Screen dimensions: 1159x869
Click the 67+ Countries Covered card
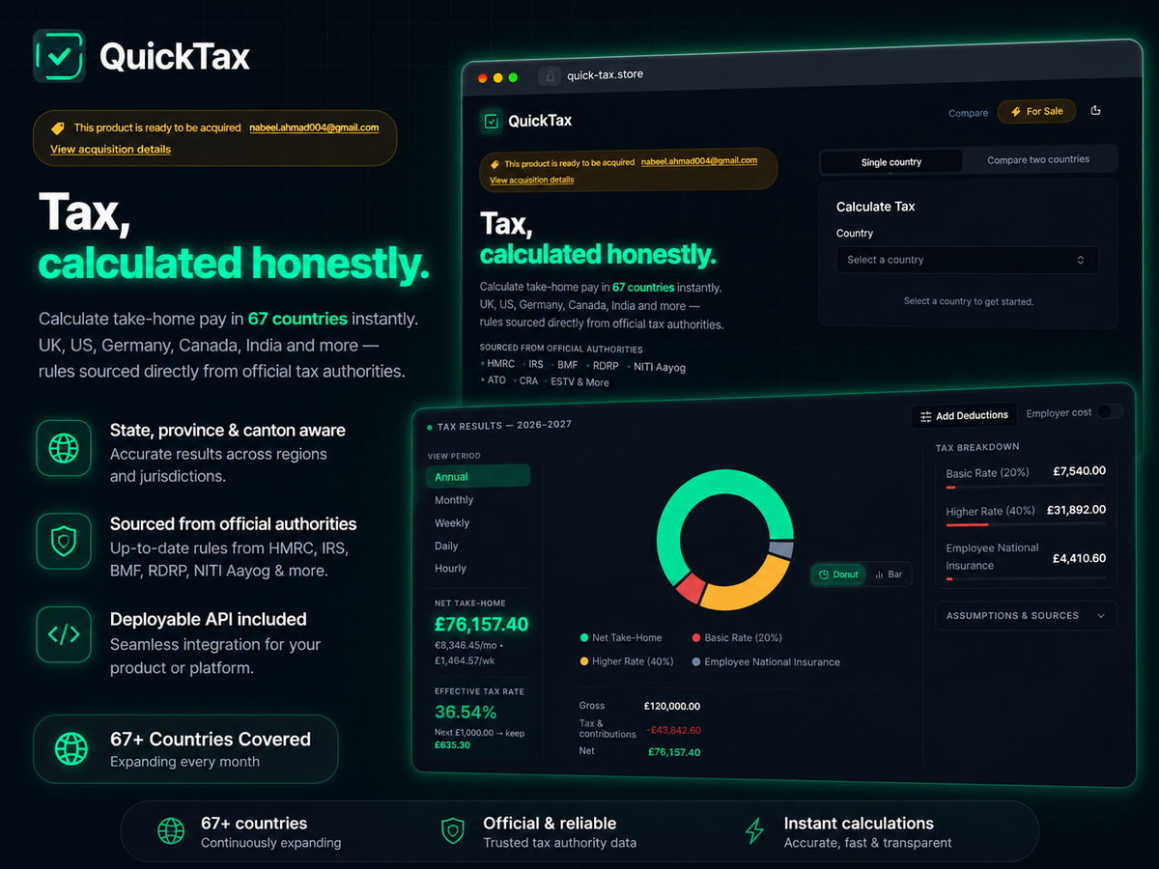(185, 748)
